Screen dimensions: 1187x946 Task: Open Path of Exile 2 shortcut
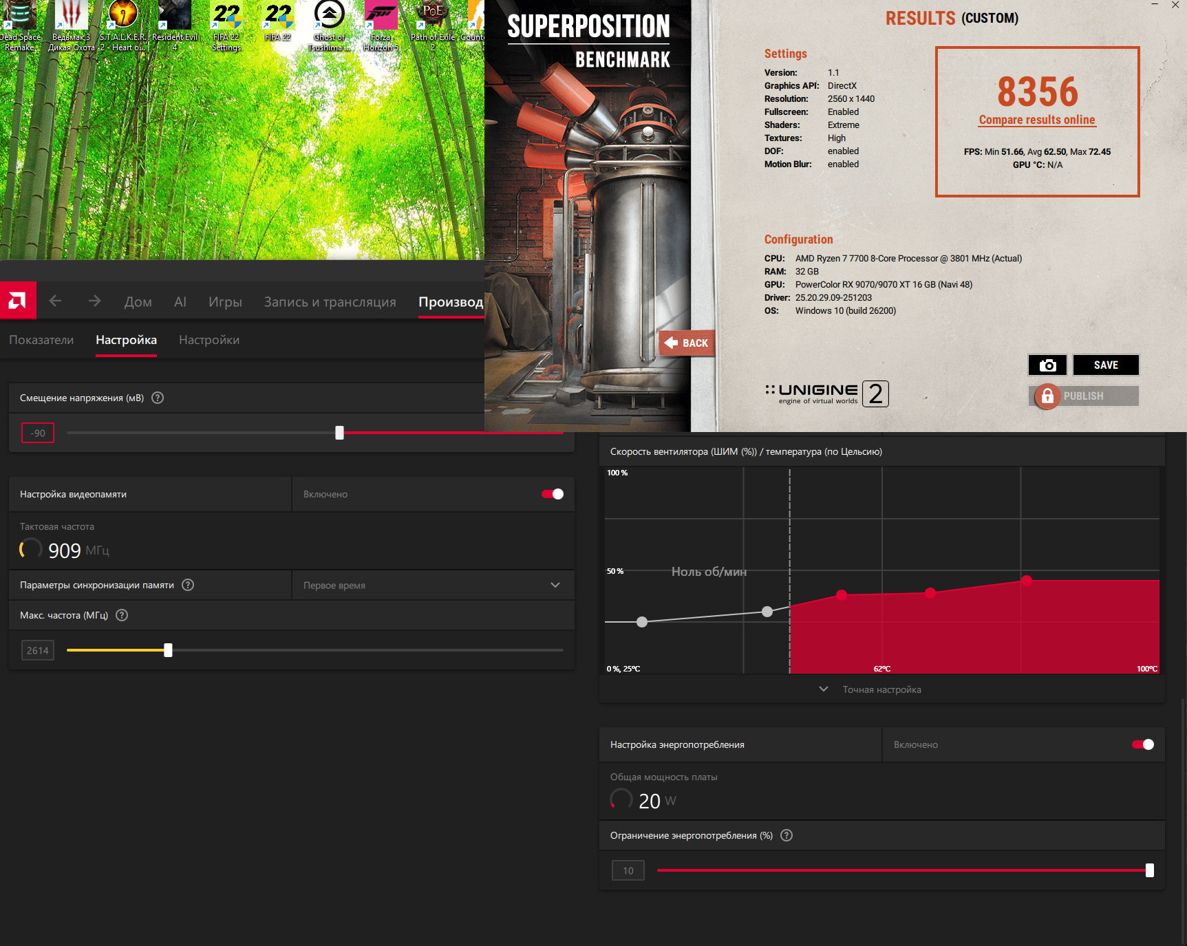[433, 25]
